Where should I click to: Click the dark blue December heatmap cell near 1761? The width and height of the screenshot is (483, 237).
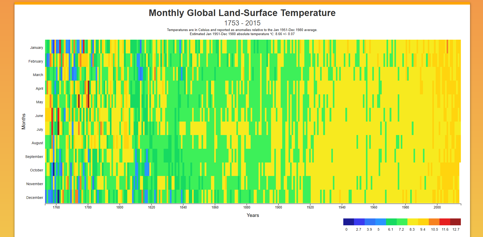click(58, 196)
